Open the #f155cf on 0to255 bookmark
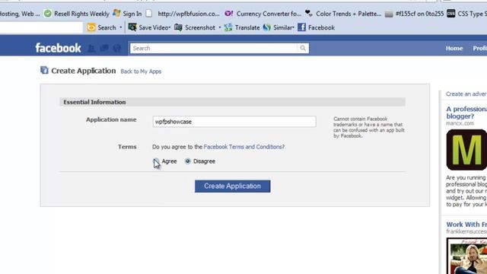The width and height of the screenshot is (487, 274). [414, 14]
